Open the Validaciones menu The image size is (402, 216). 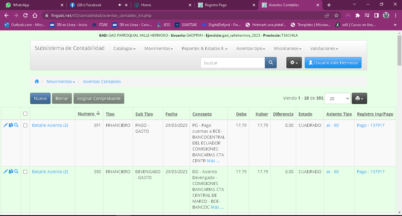point(324,48)
